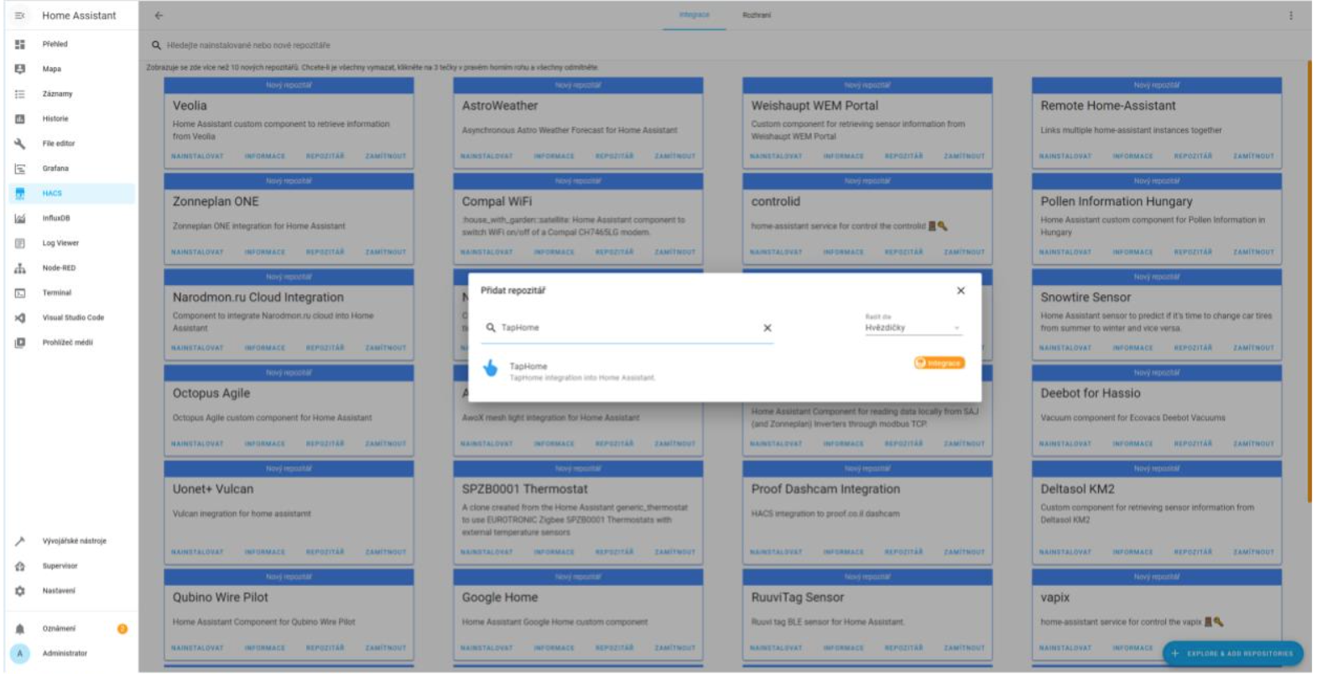This screenshot has width=1317, height=674.
Task: Open the Terminal icon in sidebar
Action: point(20,293)
